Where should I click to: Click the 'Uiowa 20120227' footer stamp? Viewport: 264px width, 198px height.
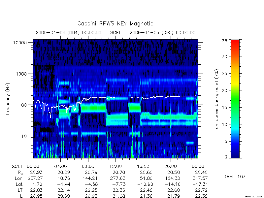coord(254,196)
